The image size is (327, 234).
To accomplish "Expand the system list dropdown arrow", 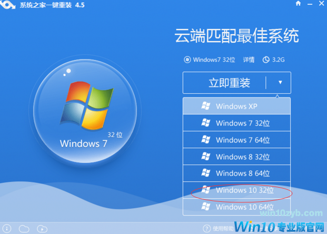I will click(280, 82).
